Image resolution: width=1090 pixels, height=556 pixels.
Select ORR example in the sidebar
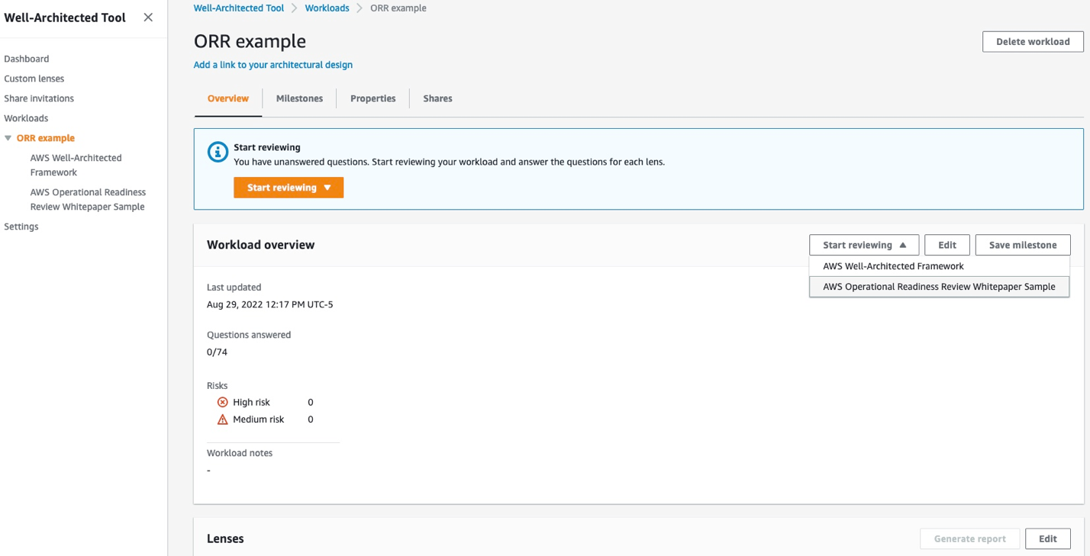[46, 138]
